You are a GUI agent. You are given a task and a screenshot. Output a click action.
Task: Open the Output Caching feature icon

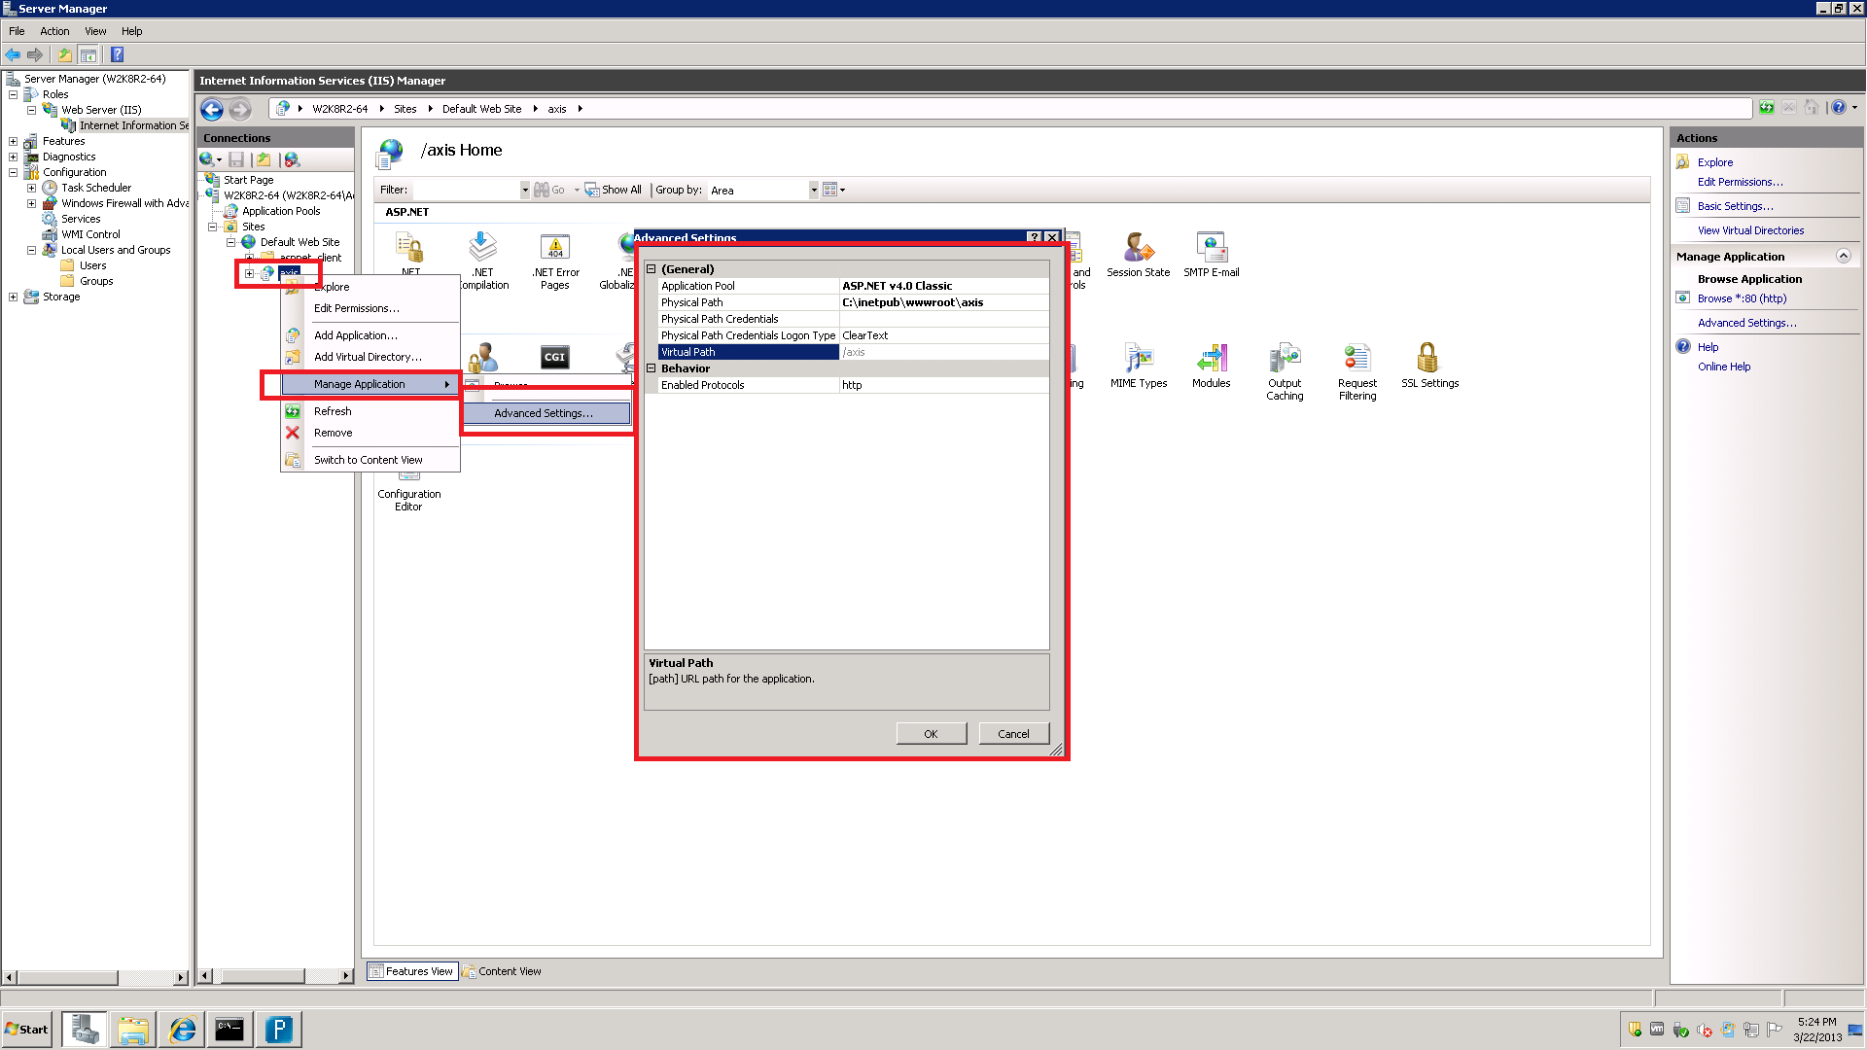point(1285,371)
